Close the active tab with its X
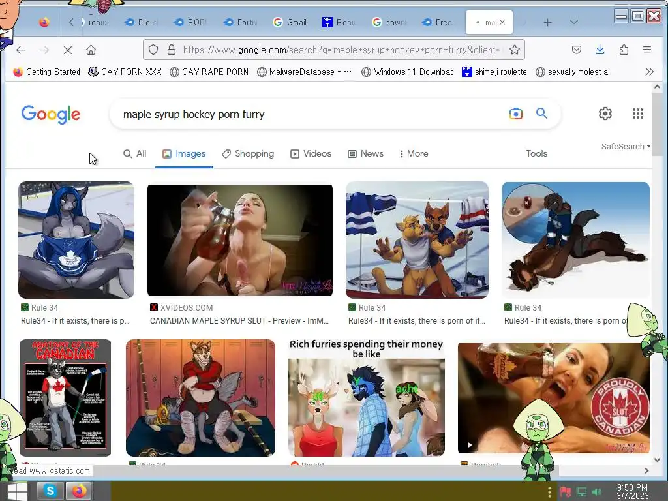This screenshot has width=668, height=501. (502, 22)
